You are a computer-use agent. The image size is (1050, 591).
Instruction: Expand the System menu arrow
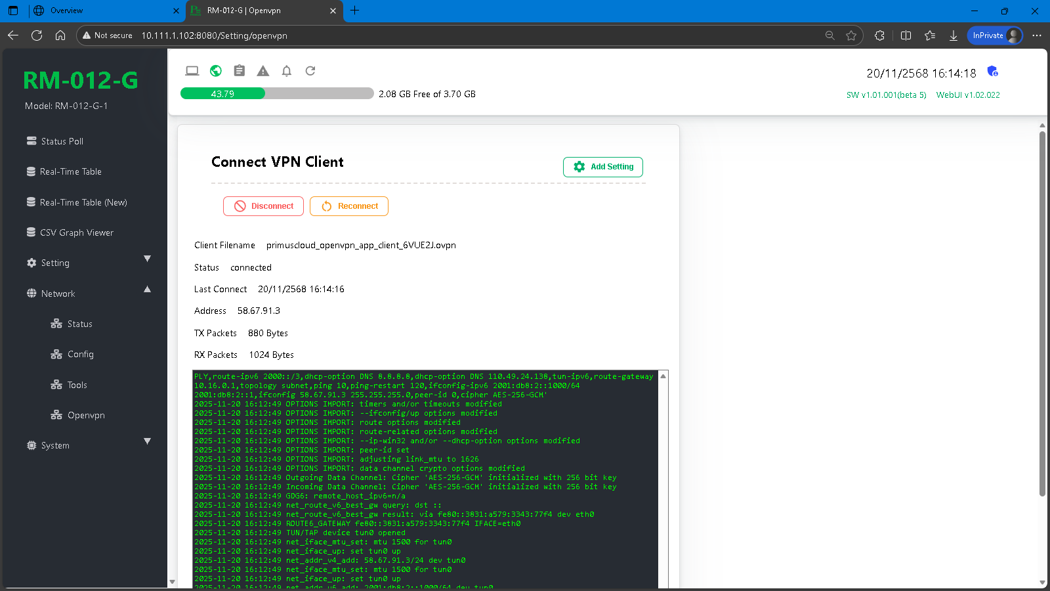147,441
